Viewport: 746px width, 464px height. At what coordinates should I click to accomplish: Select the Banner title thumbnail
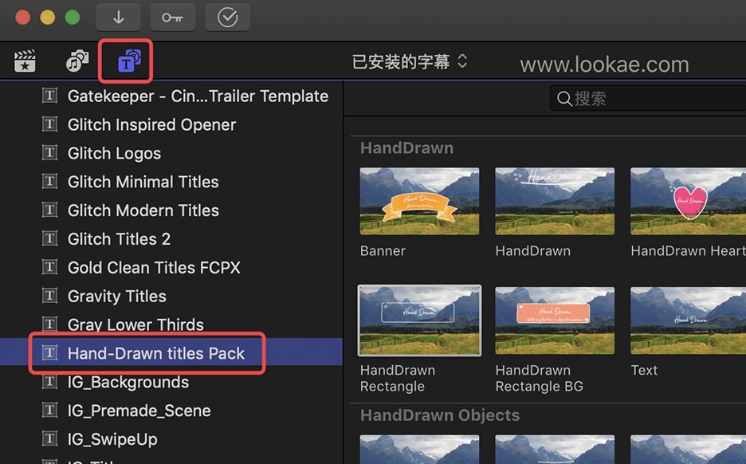419,201
